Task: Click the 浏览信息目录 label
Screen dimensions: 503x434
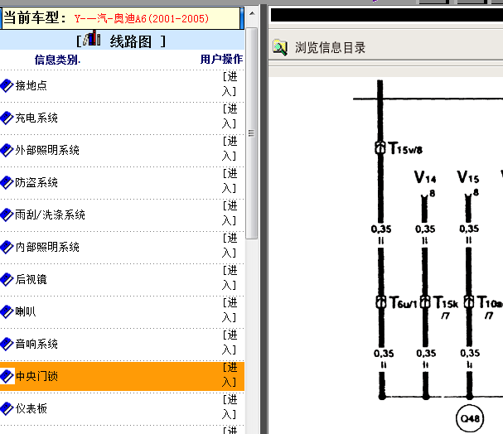Action: tap(330, 48)
